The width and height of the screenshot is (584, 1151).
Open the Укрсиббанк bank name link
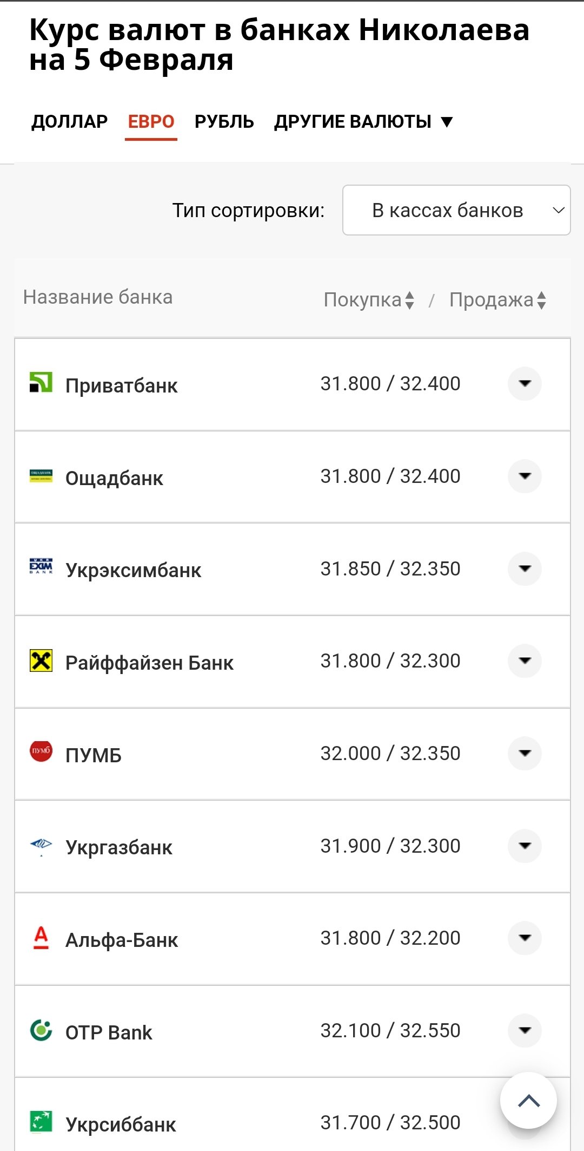[x=121, y=1124]
